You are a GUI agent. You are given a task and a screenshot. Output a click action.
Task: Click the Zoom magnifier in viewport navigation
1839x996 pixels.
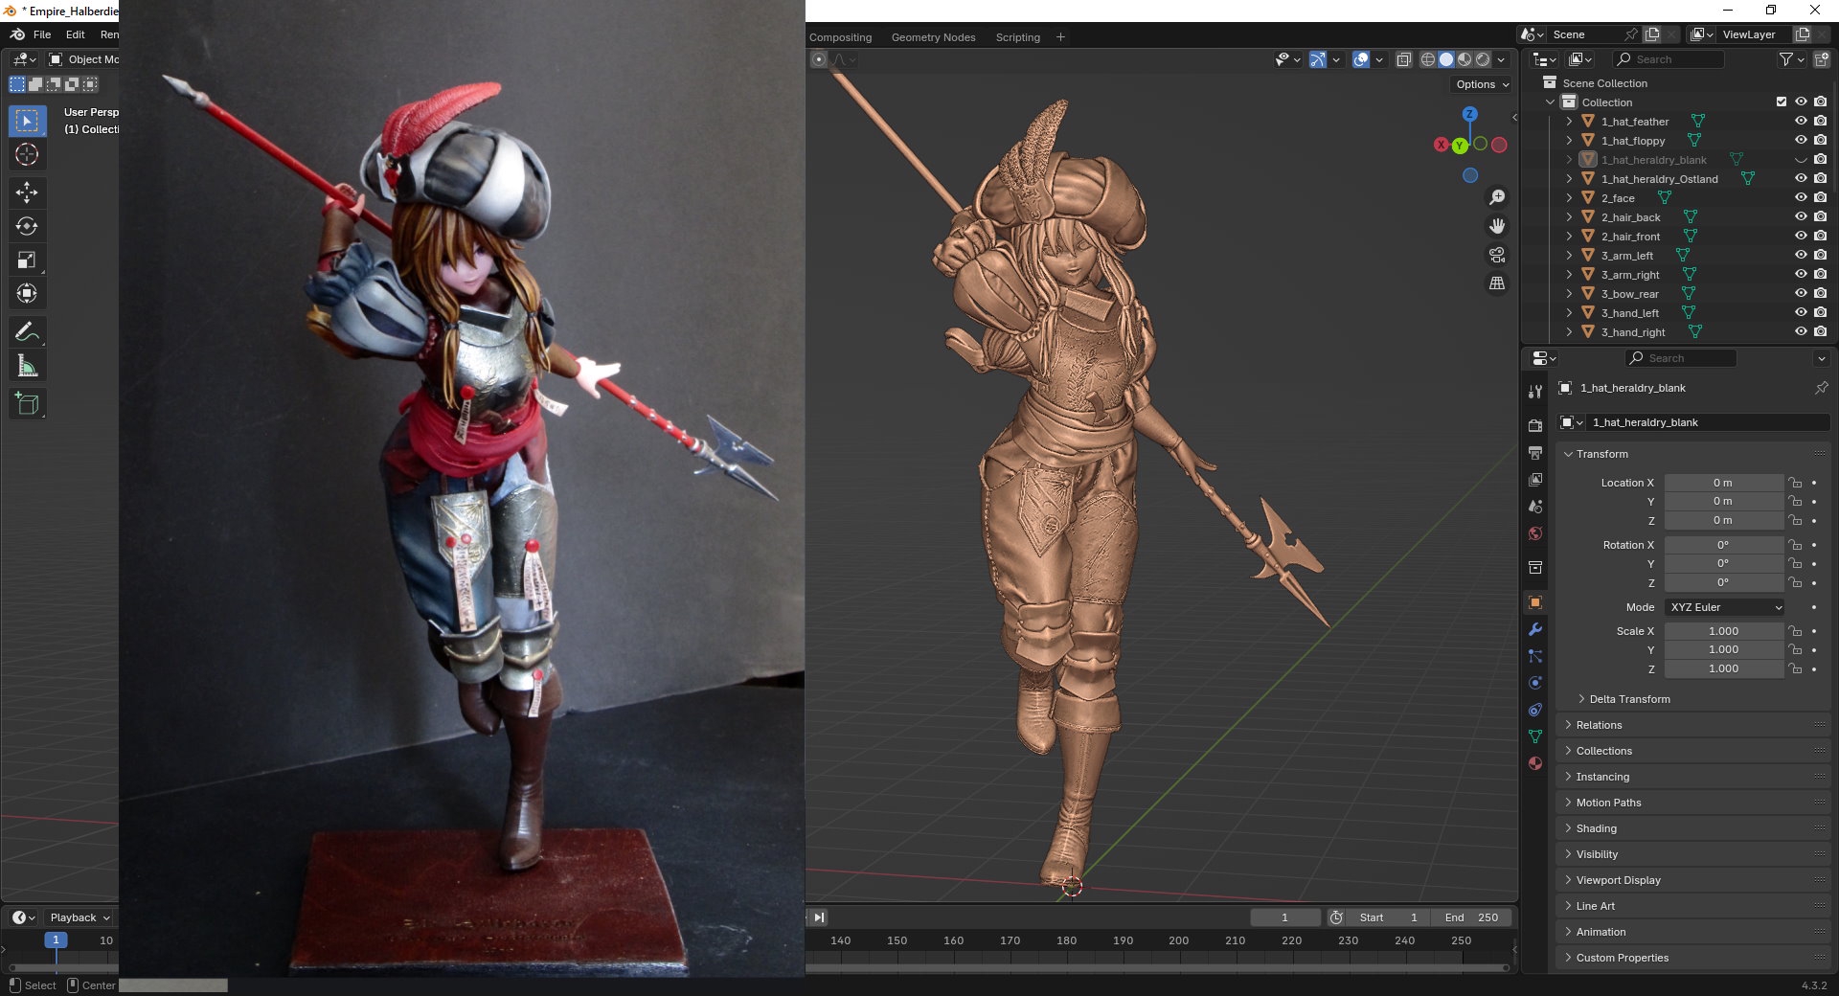[1497, 197]
